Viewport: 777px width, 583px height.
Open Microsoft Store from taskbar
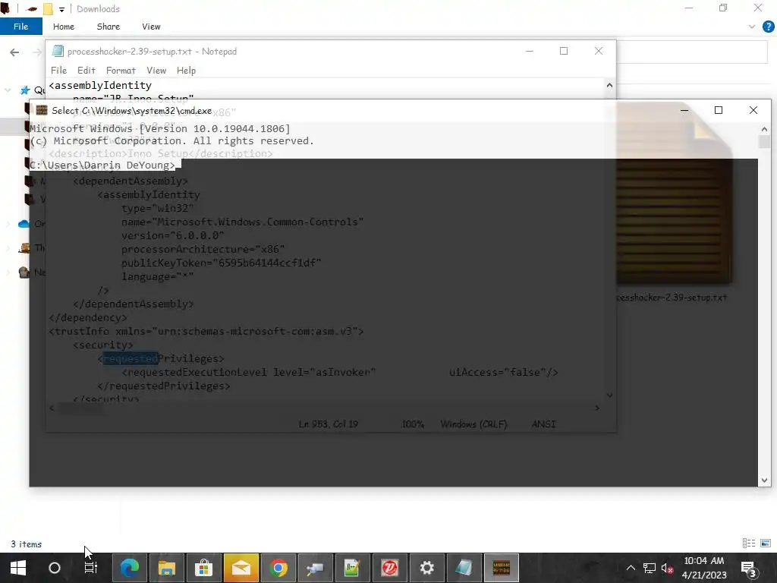tap(203, 568)
